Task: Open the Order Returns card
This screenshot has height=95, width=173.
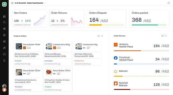Action: [x=67, y=18]
